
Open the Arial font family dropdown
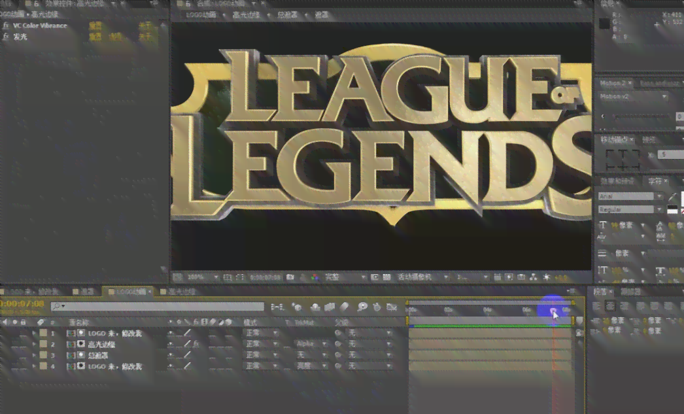point(630,197)
